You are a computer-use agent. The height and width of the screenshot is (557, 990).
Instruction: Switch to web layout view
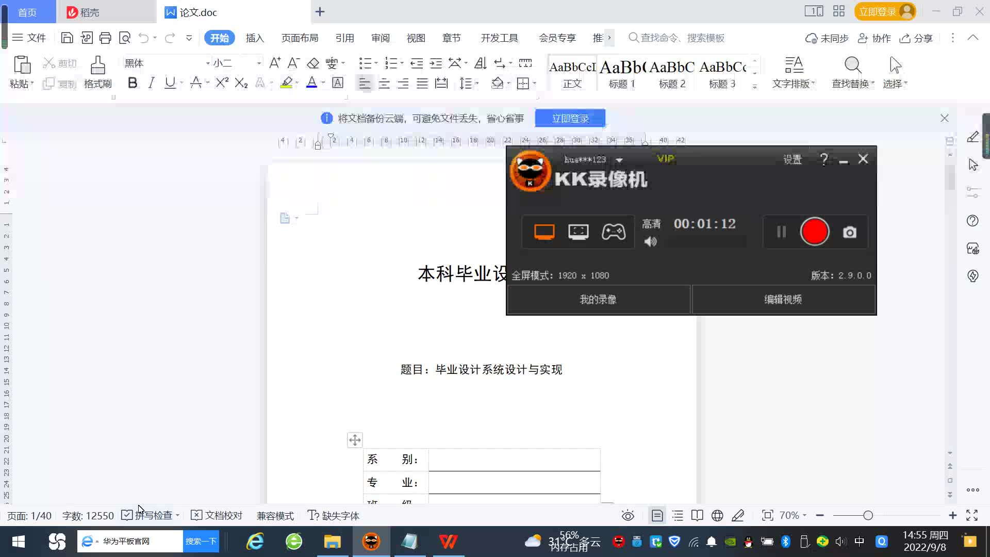717,515
